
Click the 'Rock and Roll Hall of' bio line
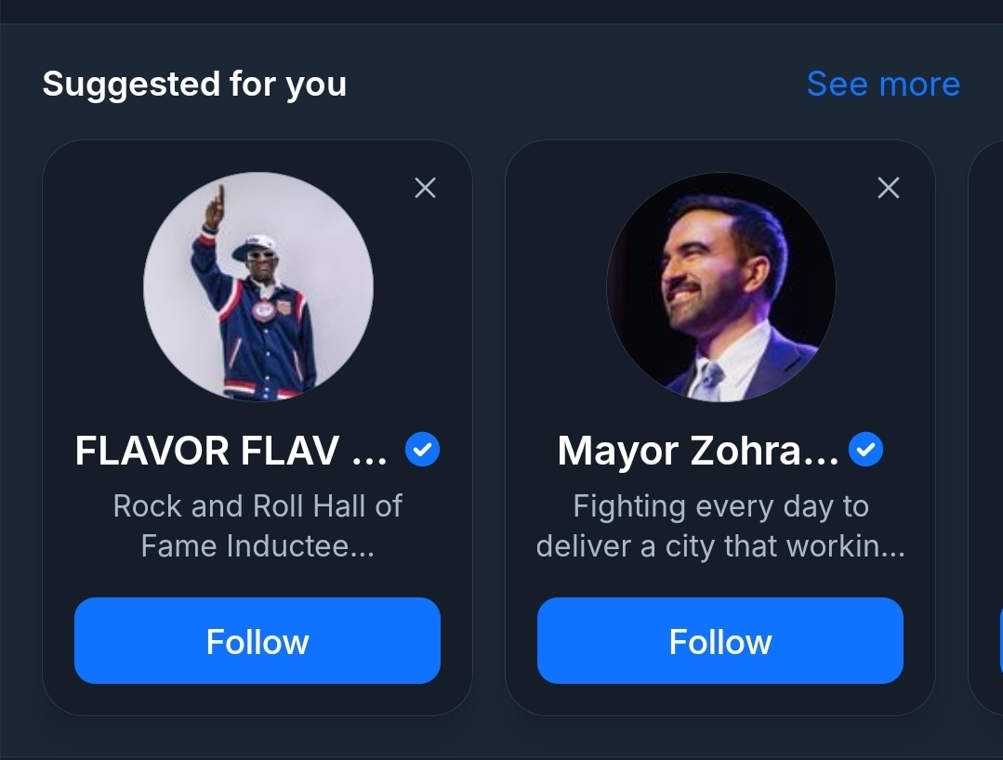257,505
